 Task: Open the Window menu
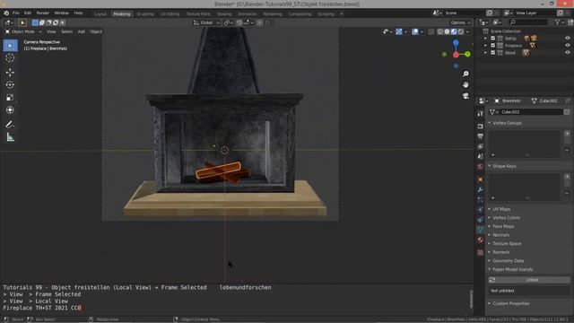[61, 13]
